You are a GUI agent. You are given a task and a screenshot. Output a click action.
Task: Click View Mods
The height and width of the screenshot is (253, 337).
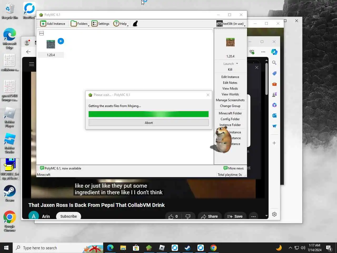coord(230,89)
